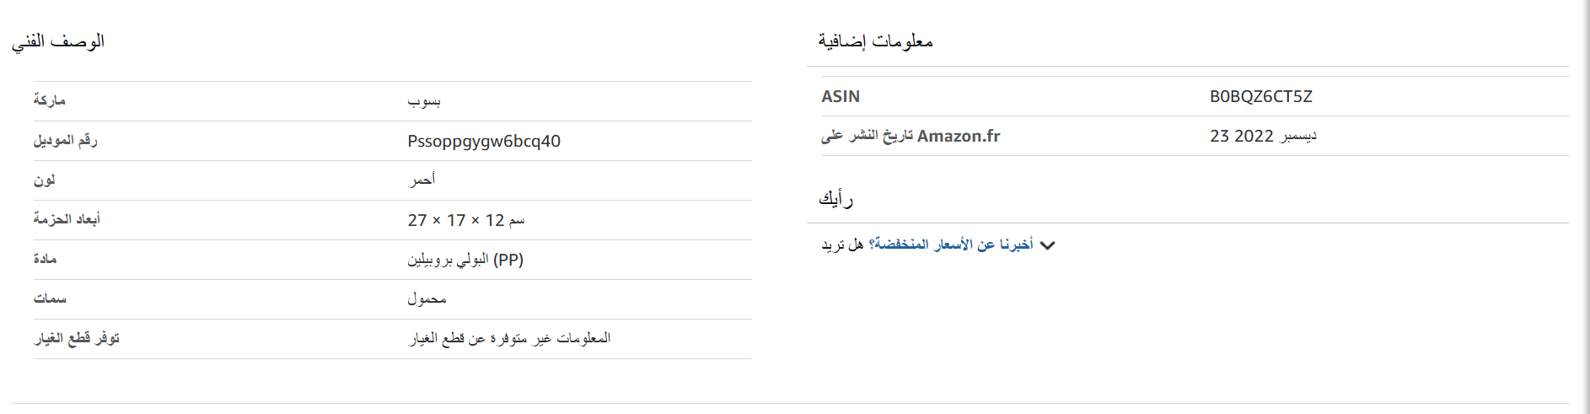The image size is (1590, 414).
Task: Click the توفر قطع الغيار label
Action: point(77,338)
